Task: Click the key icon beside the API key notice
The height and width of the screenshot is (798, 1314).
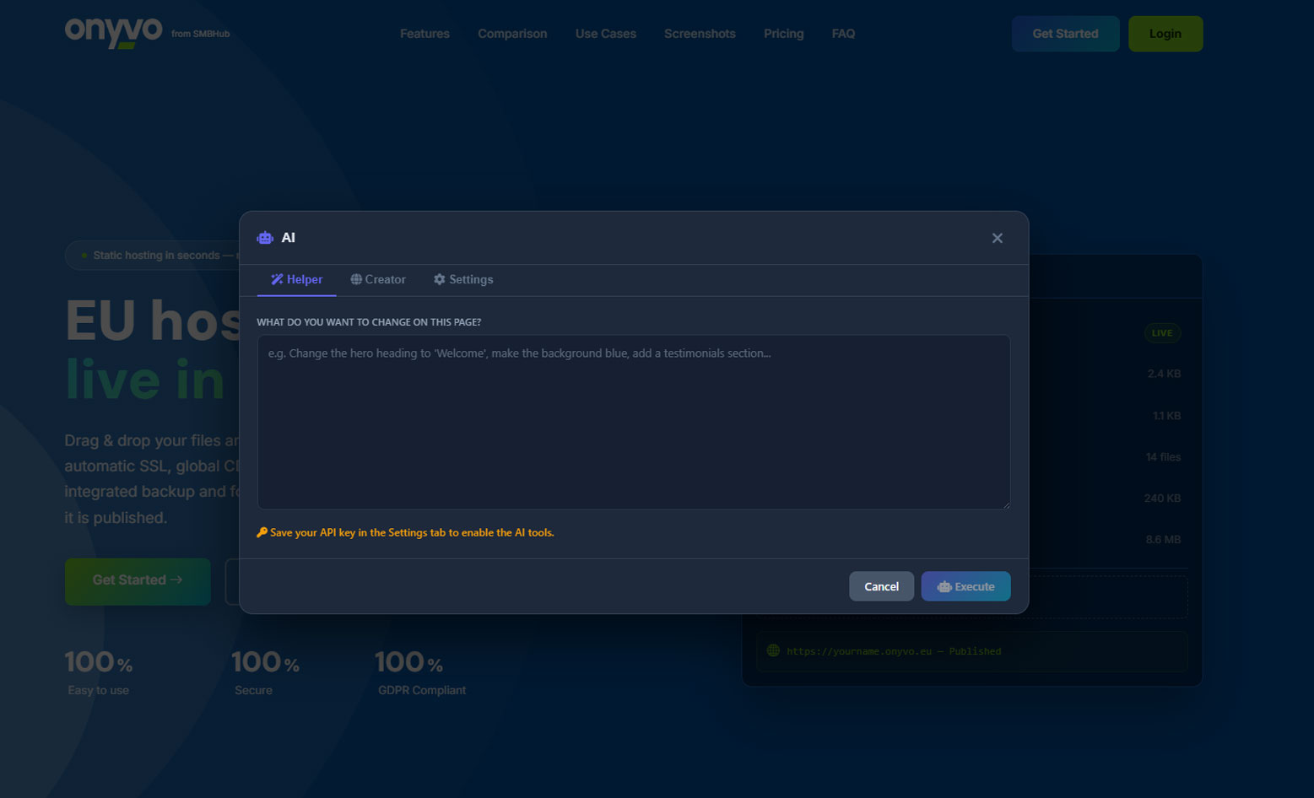Action: 262,532
